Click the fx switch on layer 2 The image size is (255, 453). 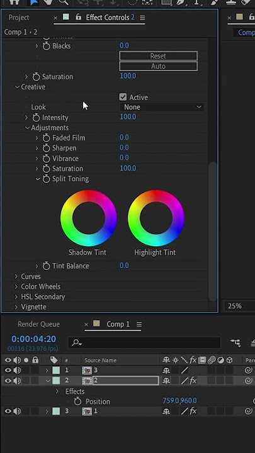click(x=193, y=381)
